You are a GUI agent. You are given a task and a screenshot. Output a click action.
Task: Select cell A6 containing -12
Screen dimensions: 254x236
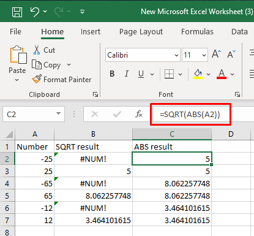[x=34, y=208]
